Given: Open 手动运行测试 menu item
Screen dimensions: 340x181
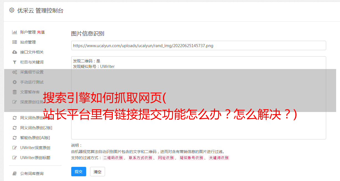Looking at the screenshot, I should point(32,82).
